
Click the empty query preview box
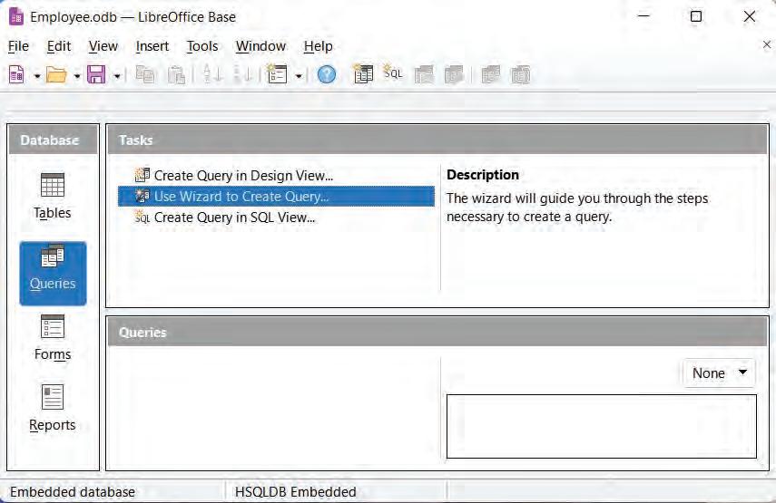(x=602, y=426)
